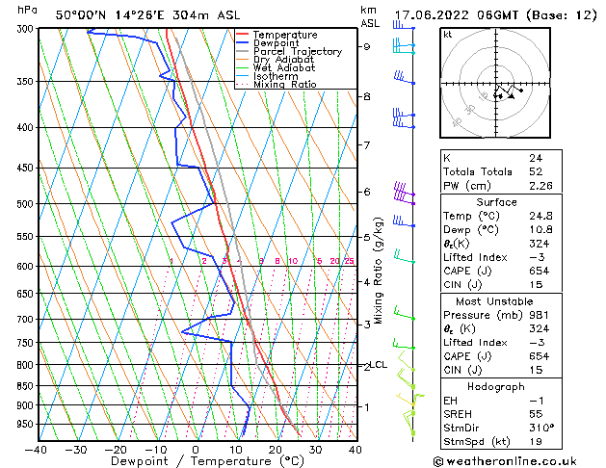Viewport: 606px width, 468px height.
Task: Click the 700 hPa pressure label
Action: [x=27, y=320]
